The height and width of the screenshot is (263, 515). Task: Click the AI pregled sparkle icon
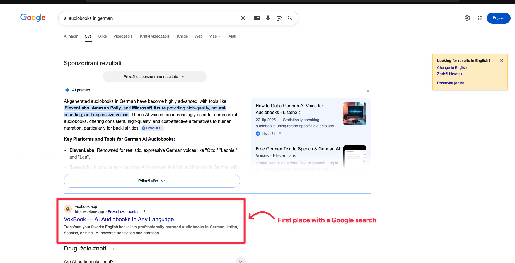coord(67,90)
